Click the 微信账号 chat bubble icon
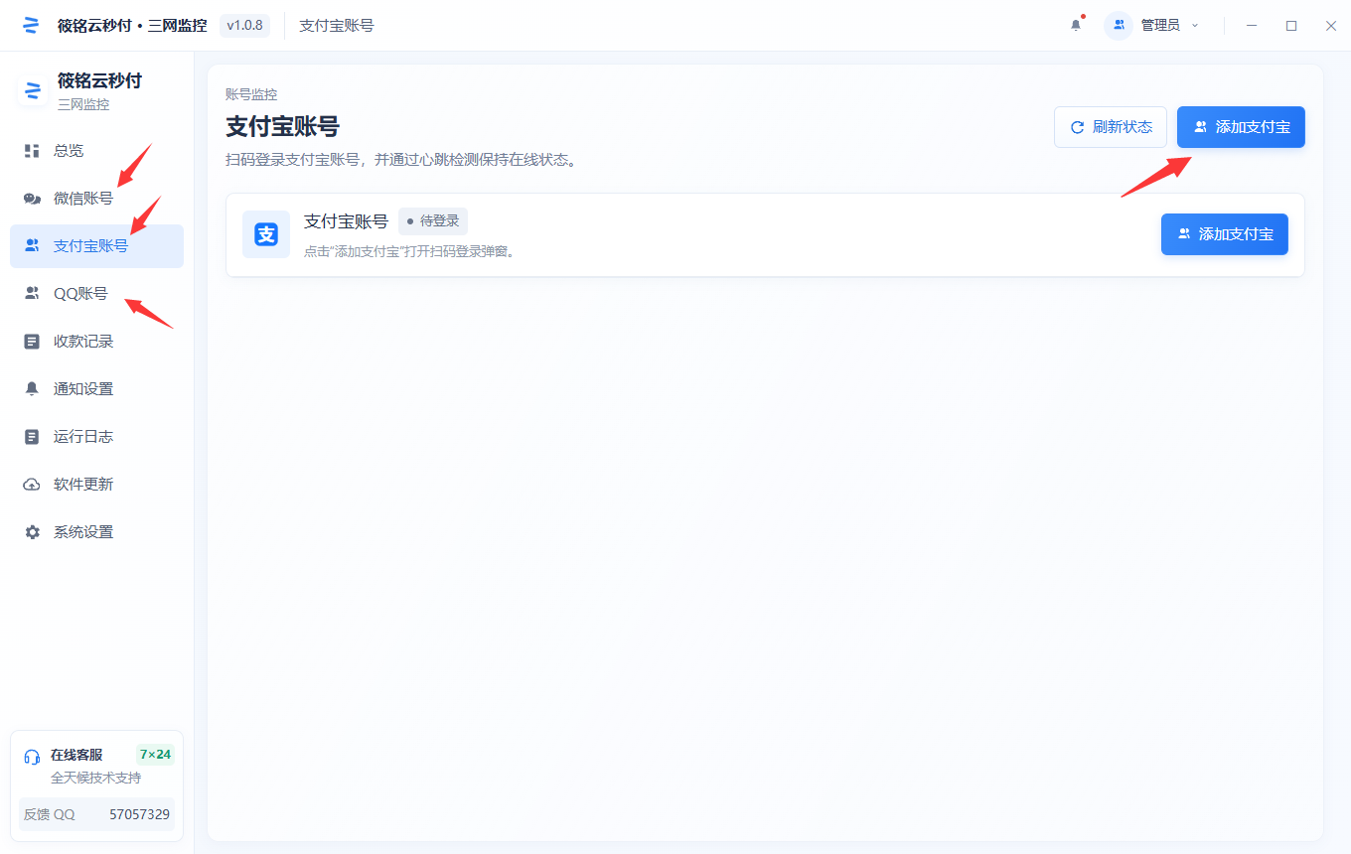Viewport: 1351px width, 854px height. (32, 199)
